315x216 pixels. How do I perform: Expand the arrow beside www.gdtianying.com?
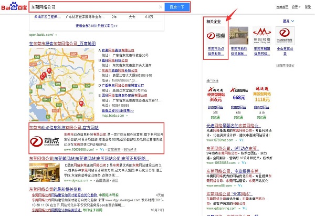239,208
